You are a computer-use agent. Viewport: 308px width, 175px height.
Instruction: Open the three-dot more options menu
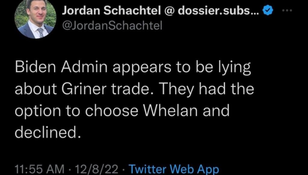pyautogui.click(x=288, y=11)
